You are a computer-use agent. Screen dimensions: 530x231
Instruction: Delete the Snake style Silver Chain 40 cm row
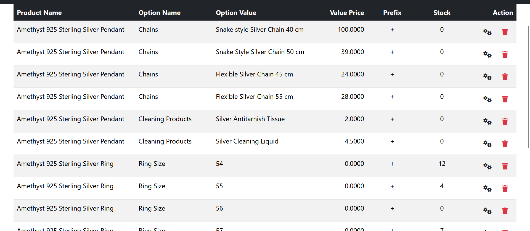pyautogui.click(x=505, y=32)
